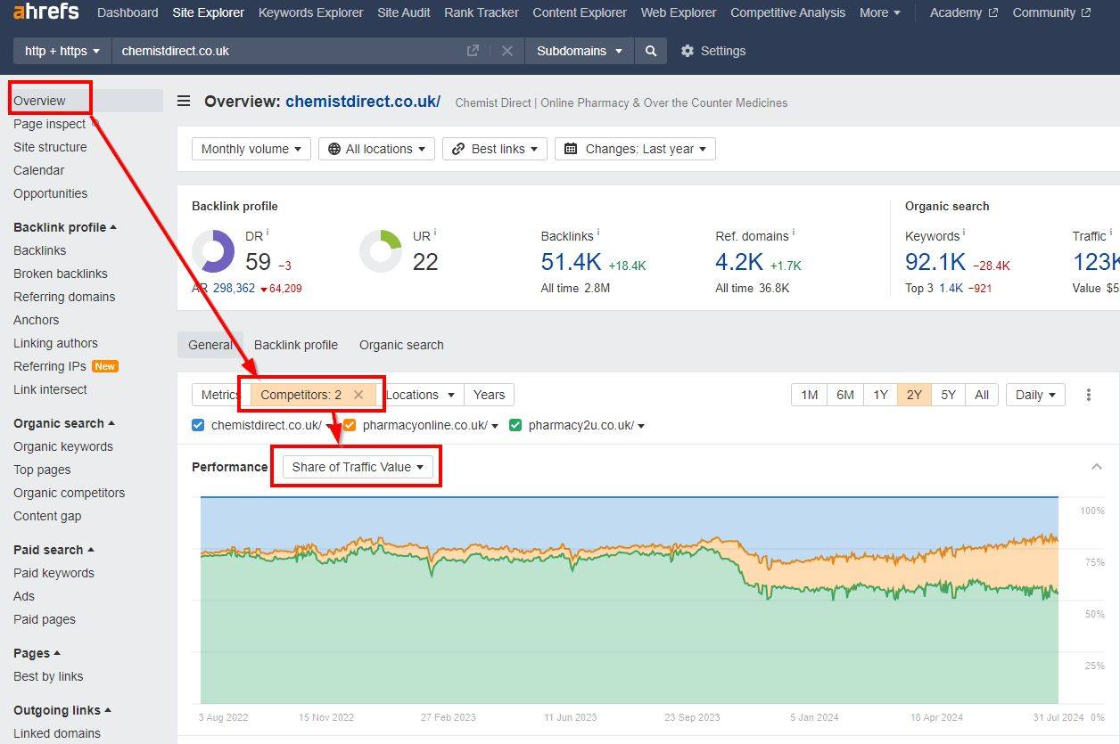Select 1Y time range
The width and height of the screenshot is (1120, 744).
(x=880, y=395)
